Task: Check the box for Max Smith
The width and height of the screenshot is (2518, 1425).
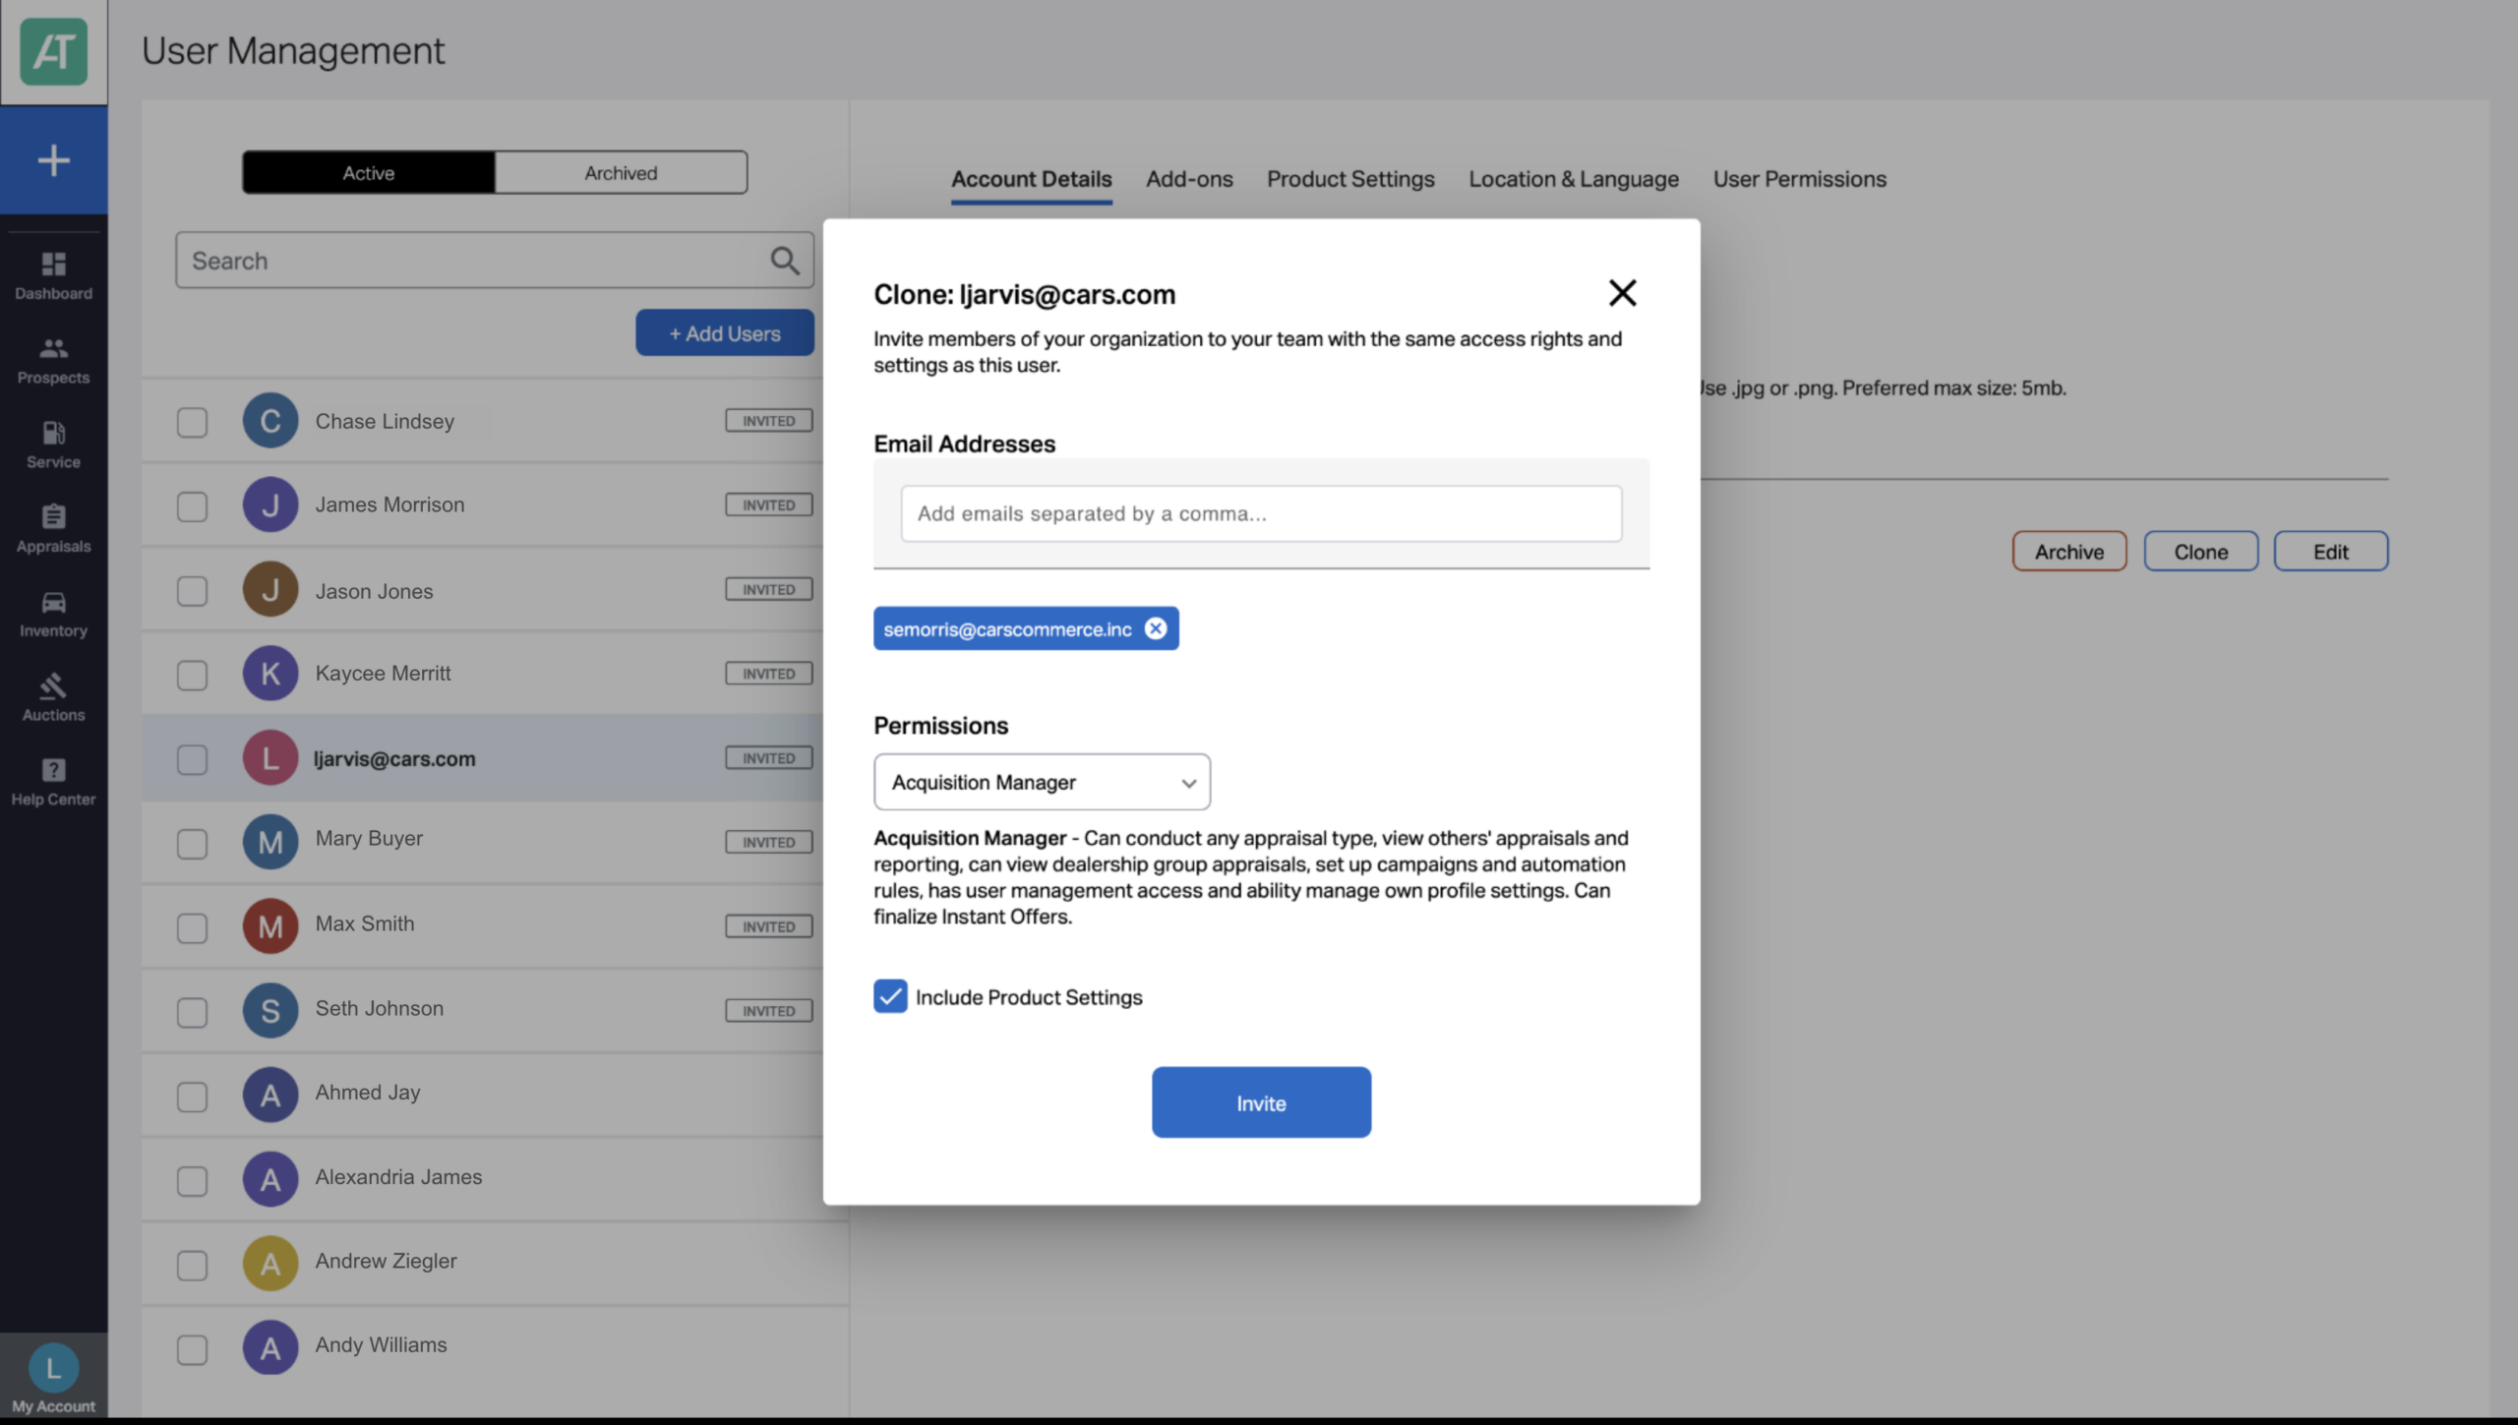Action: click(192, 927)
